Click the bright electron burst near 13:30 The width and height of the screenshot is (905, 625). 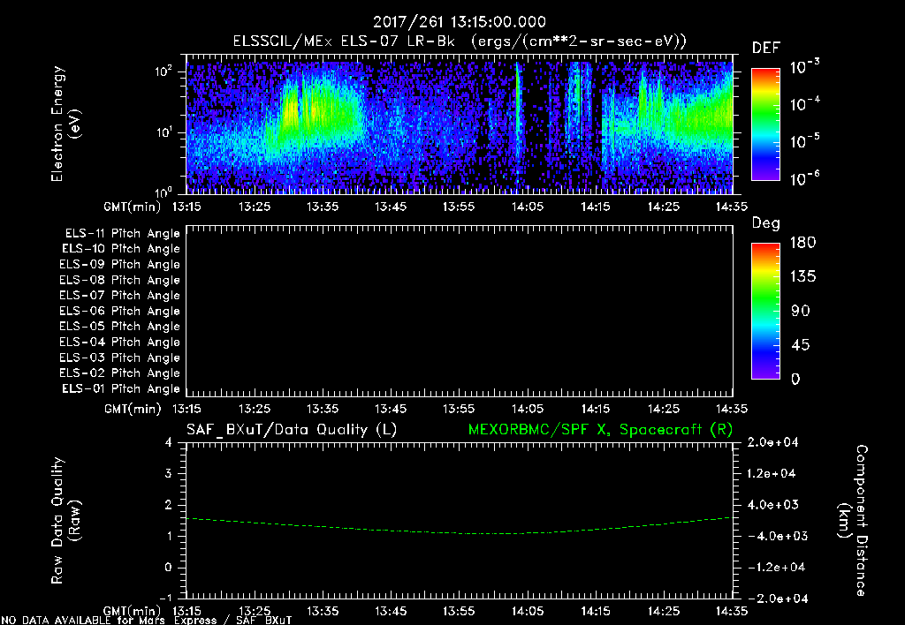(x=292, y=112)
